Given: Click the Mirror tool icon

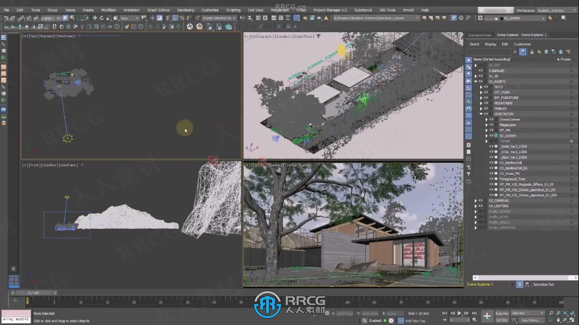Looking at the screenshot, I should click(x=242, y=18).
